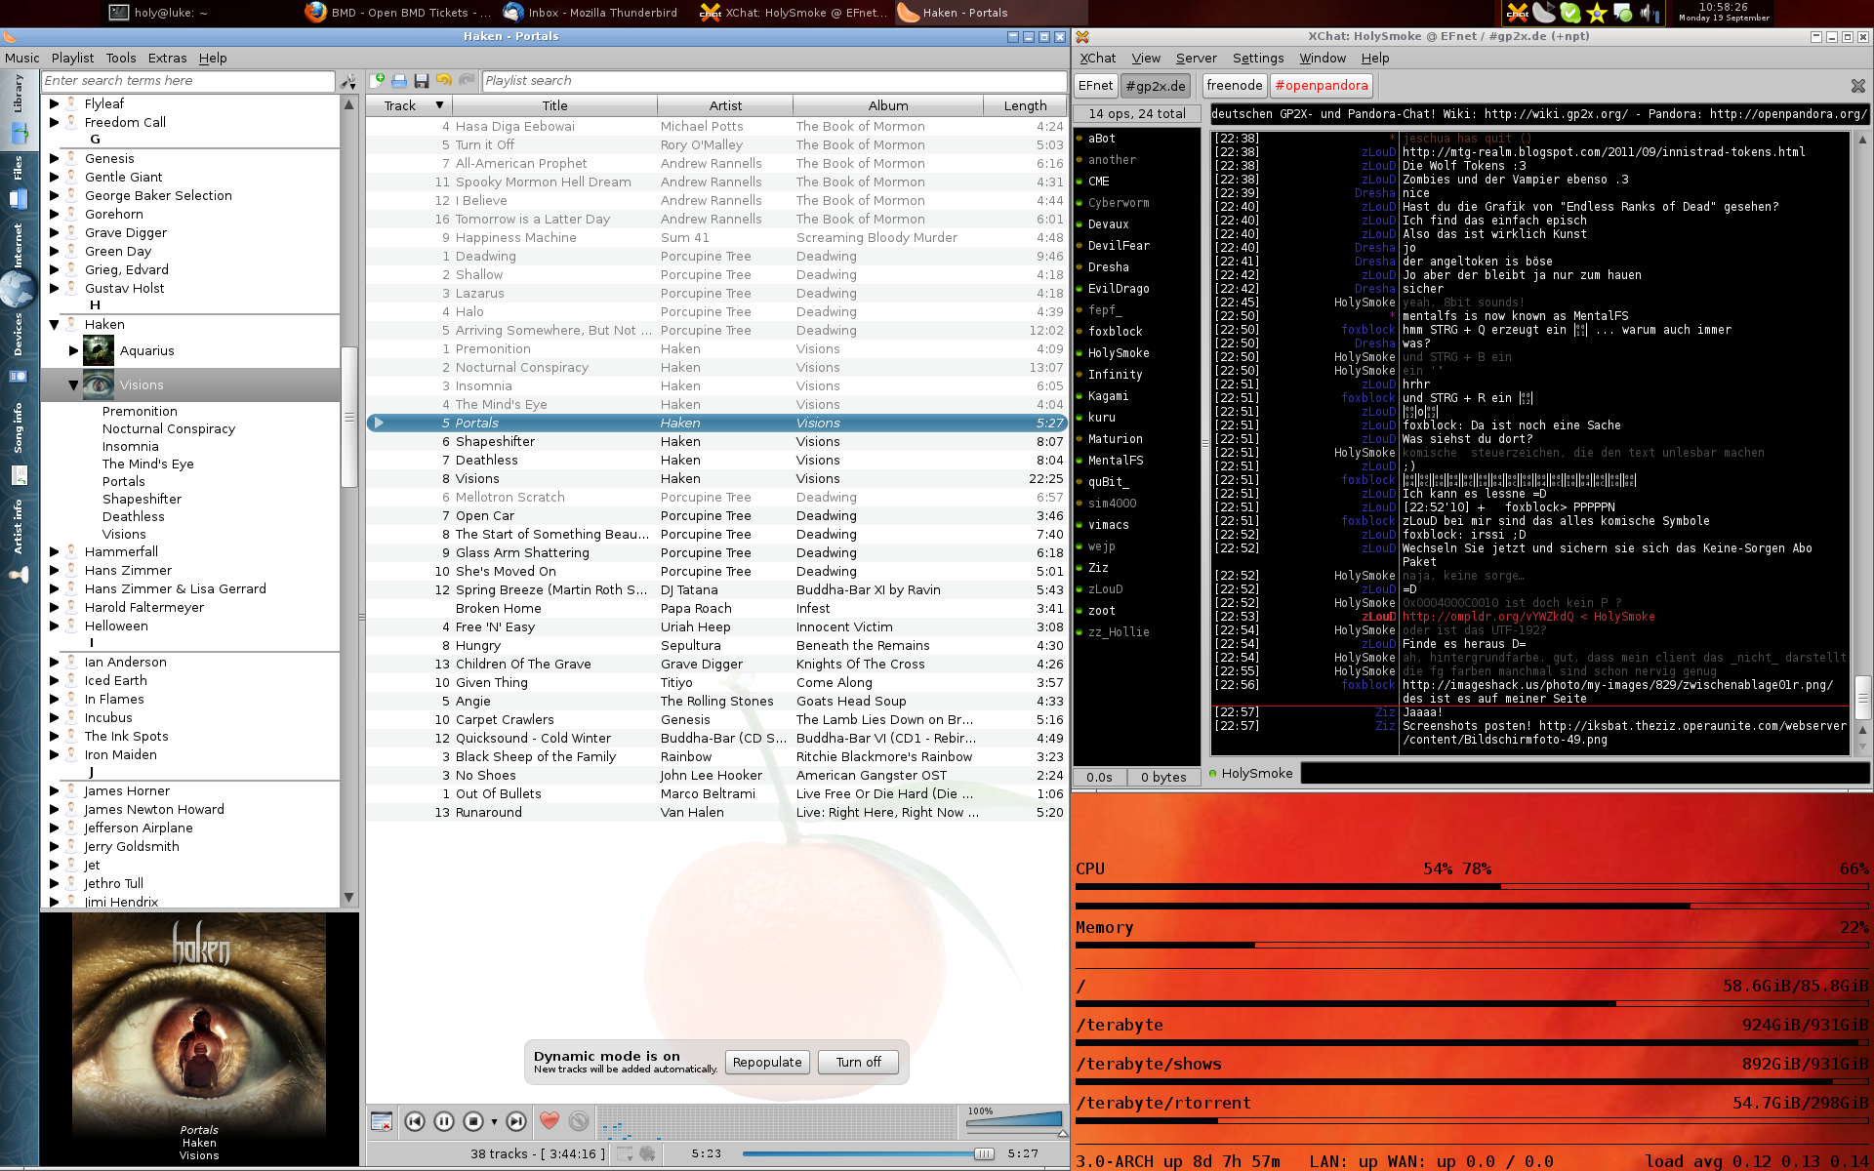Open the Devices sidebar tab
This screenshot has height=1171, width=1874.
point(19,348)
